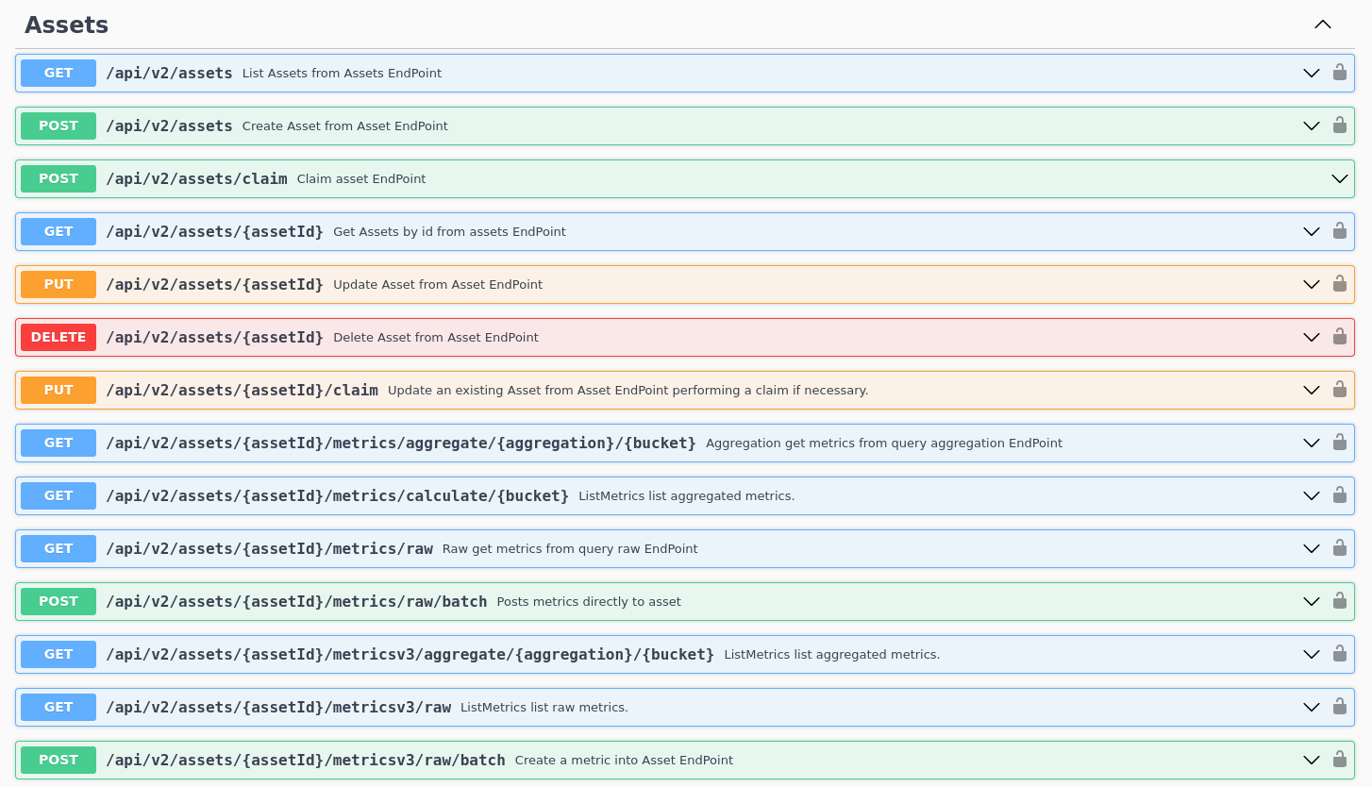Click lock icon on PUT {assetId}/claim row
This screenshot has height=787, width=1372.
[1339, 390]
